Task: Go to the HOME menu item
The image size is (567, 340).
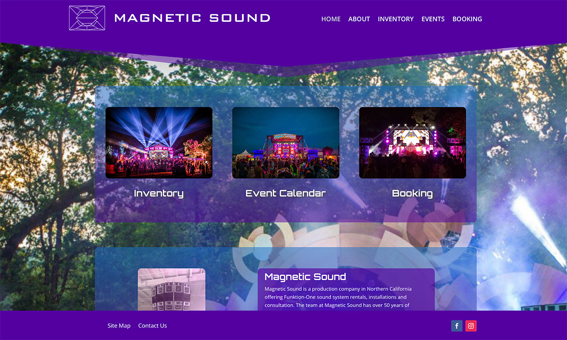Action: point(331,19)
